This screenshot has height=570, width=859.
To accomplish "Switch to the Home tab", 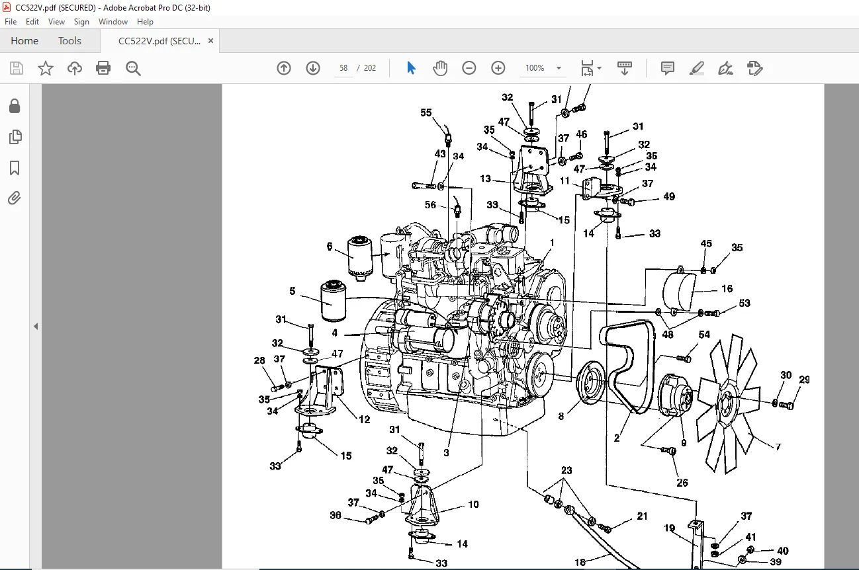I will [24, 41].
